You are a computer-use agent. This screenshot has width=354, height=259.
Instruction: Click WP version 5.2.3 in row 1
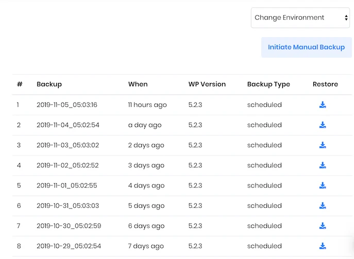pyautogui.click(x=195, y=105)
